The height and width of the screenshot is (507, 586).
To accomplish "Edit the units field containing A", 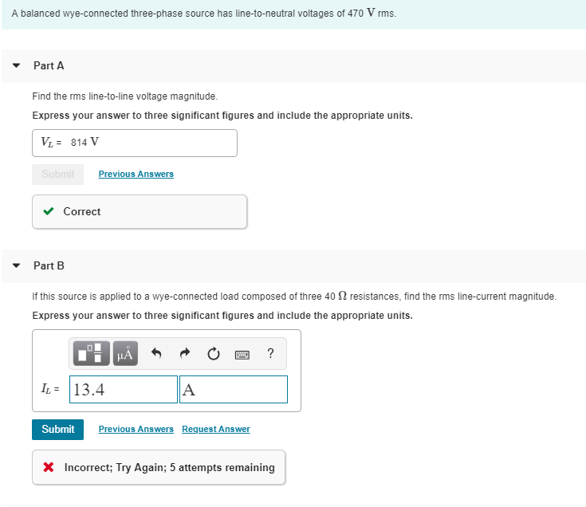I will click(234, 389).
